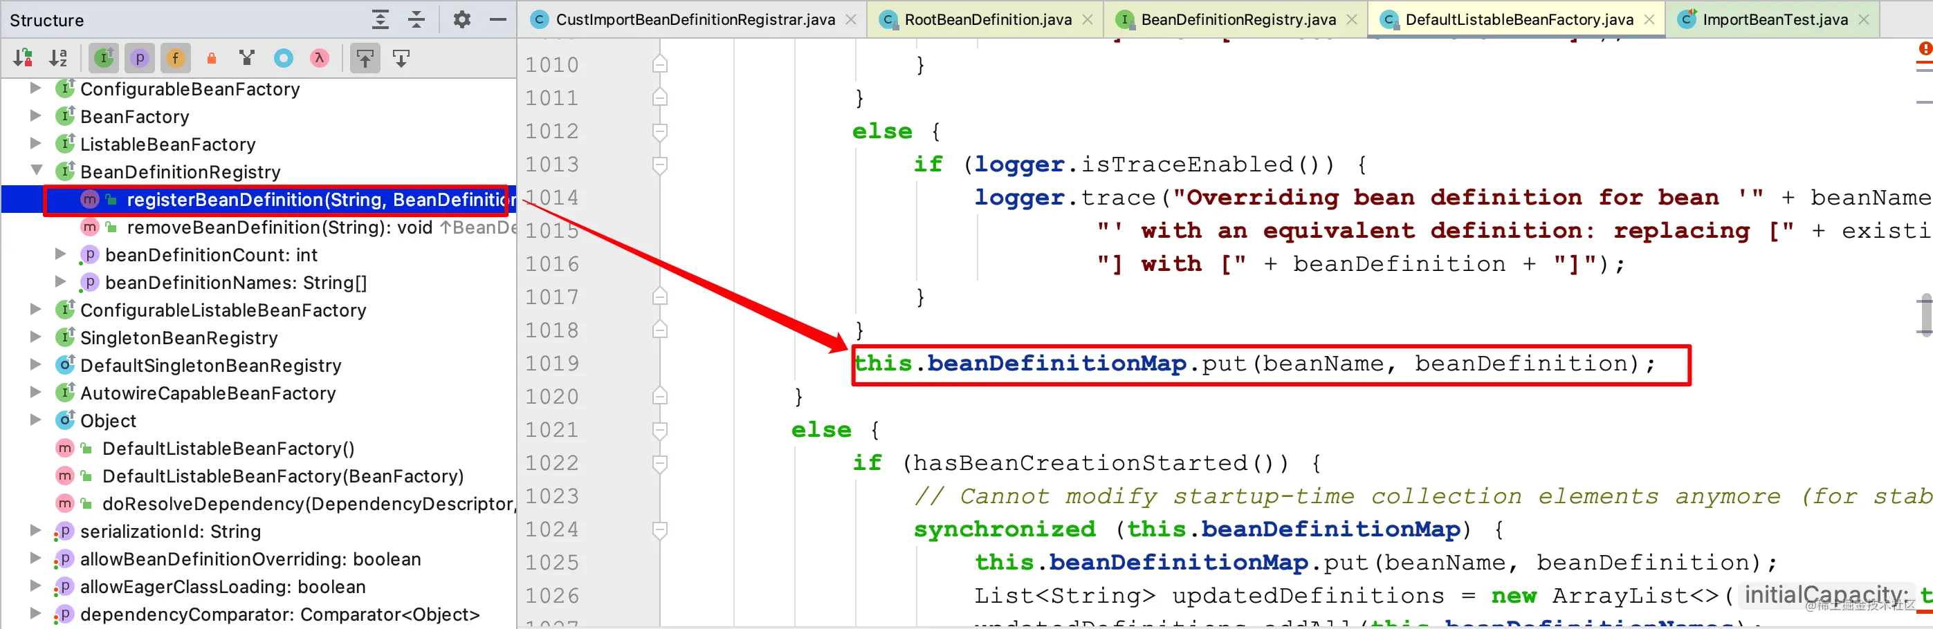Expand ConfigurableListableBeanFactory node

click(x=35, y=310)
